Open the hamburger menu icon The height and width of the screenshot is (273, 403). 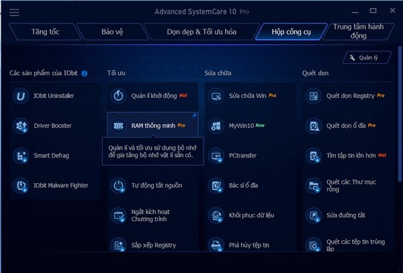coord(14,12)
